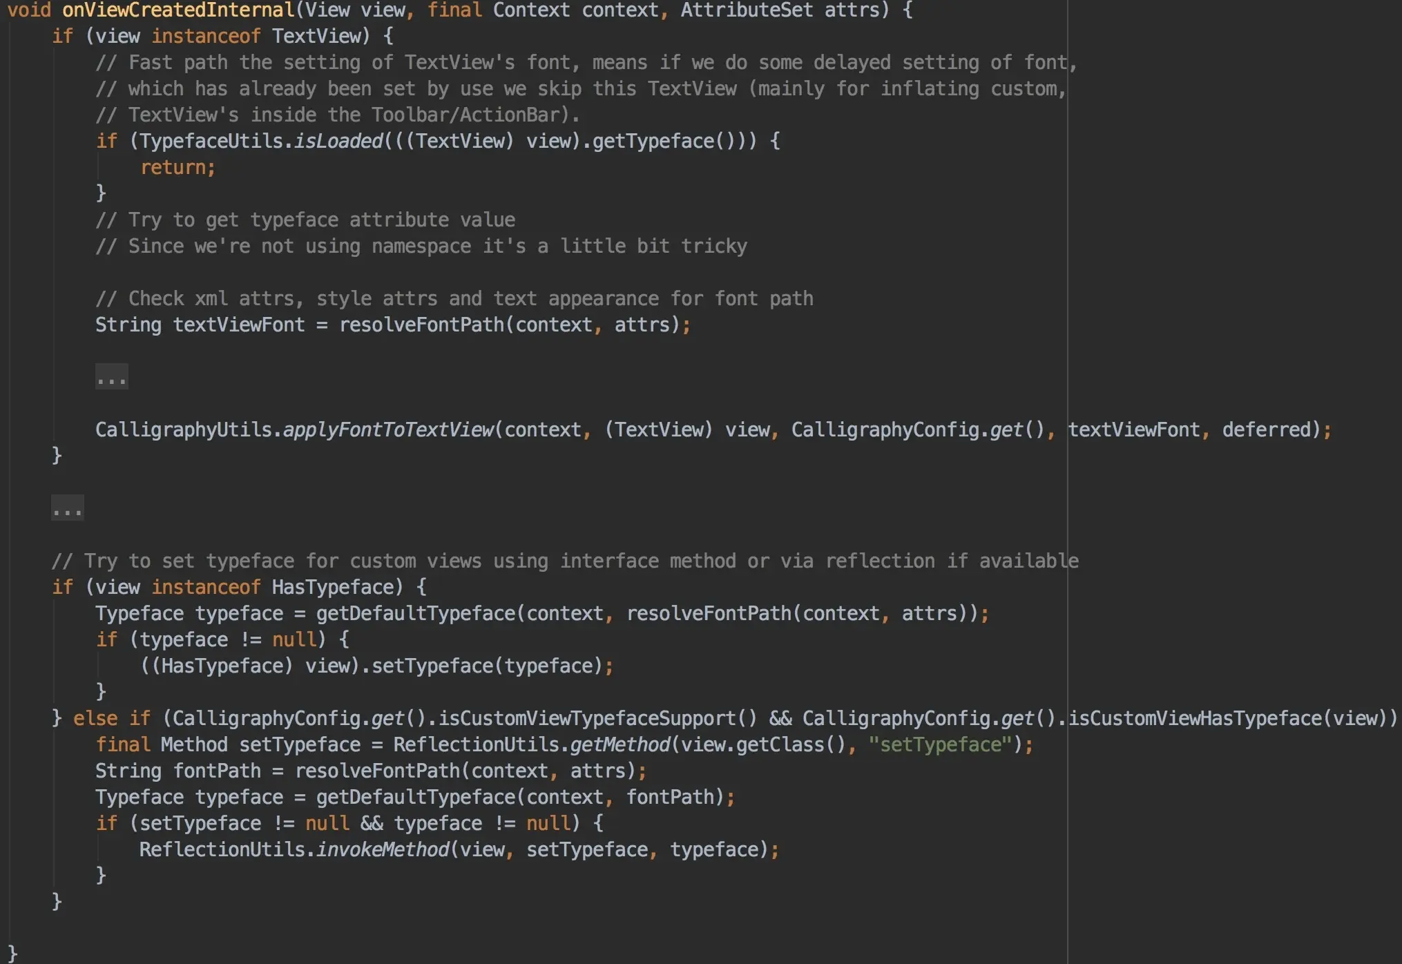This screenshot has height=964, width=1402.
Task: Click the "setTypeface" string literal
Action: tap(939, 744)
